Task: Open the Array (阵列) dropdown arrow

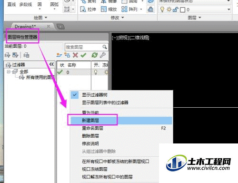Action: 141,10
